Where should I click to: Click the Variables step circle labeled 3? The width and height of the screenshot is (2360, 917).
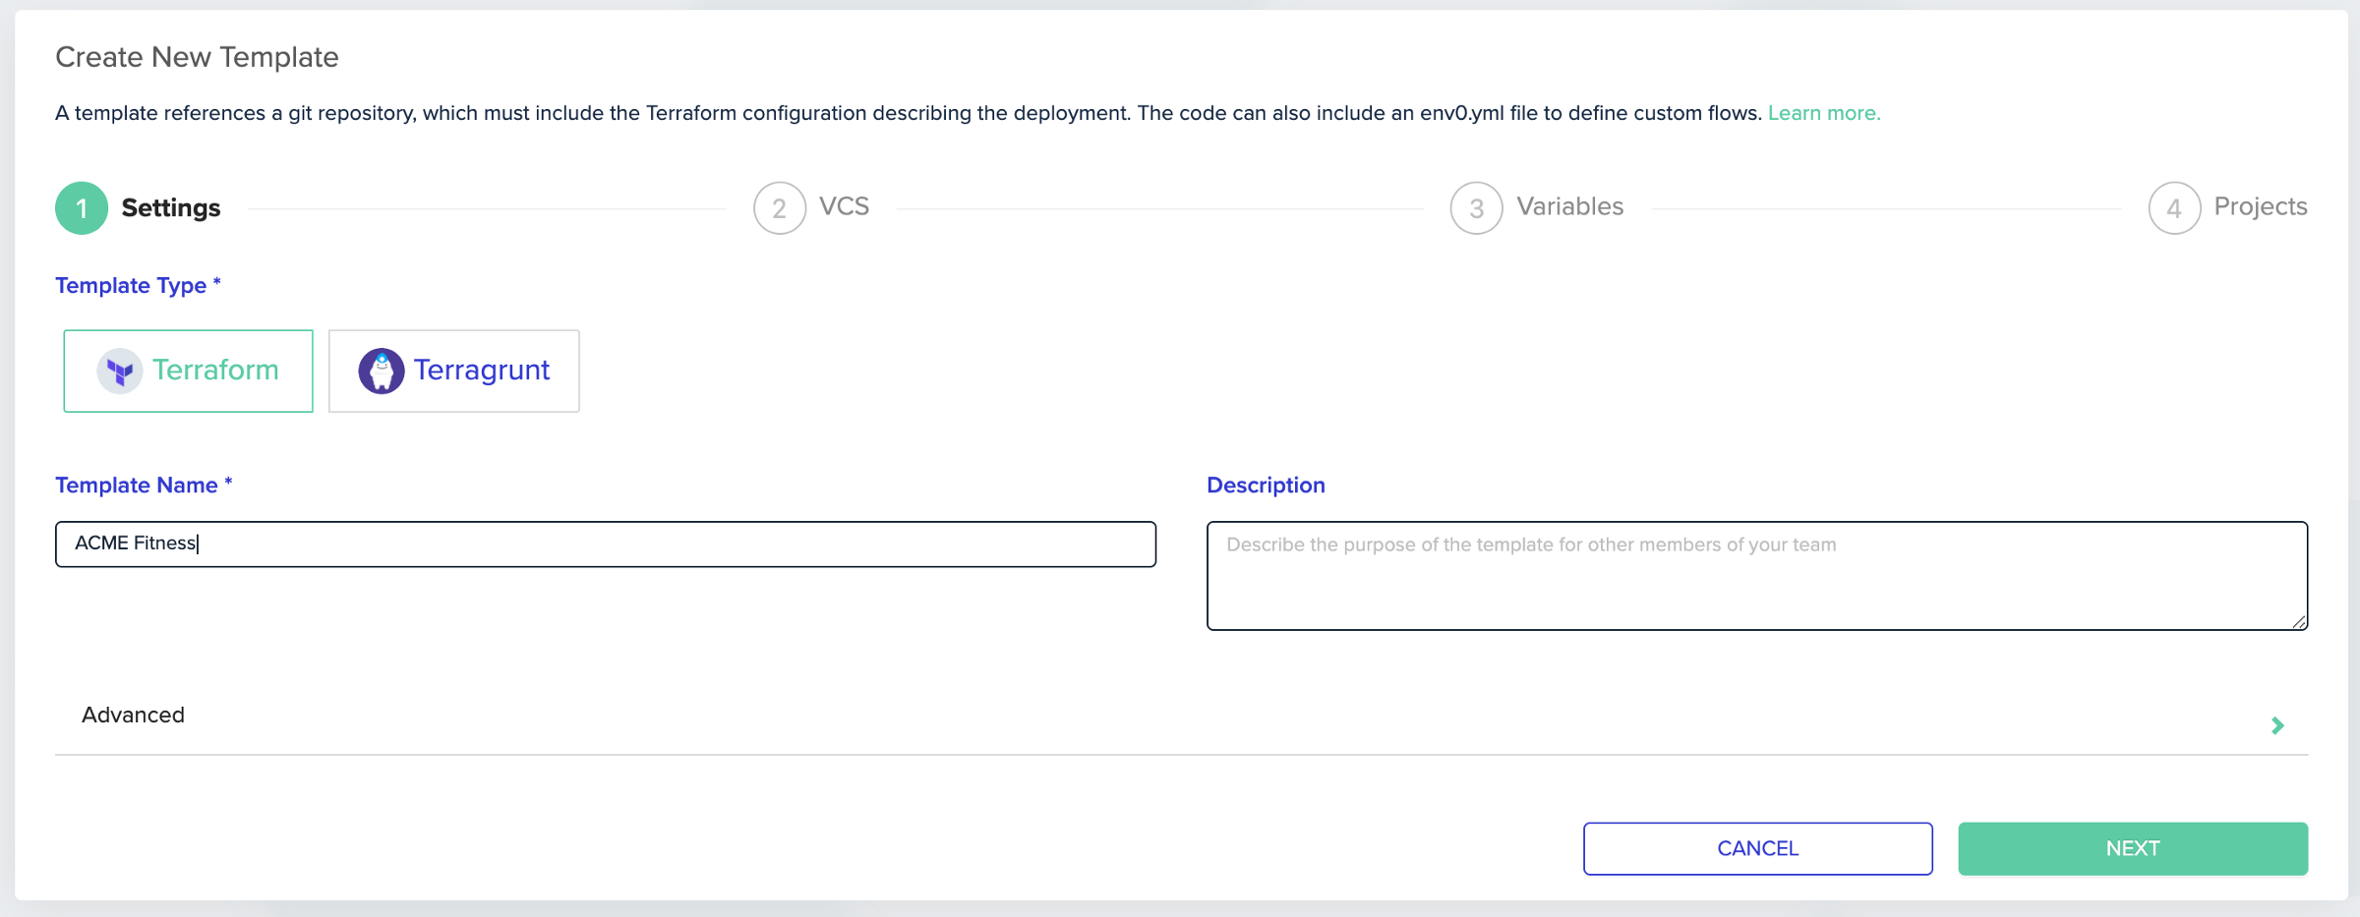pyautogui.click(x=1475, y=207)
